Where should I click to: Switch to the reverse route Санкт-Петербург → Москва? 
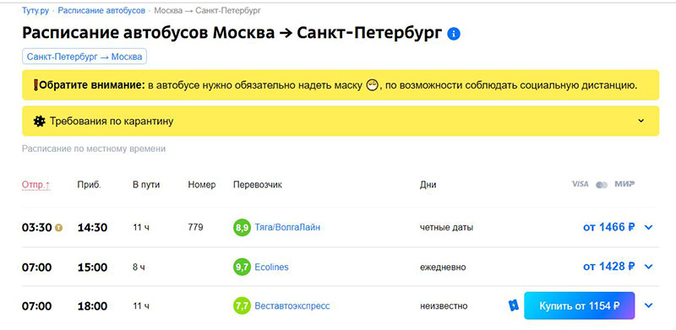(84, 57)
